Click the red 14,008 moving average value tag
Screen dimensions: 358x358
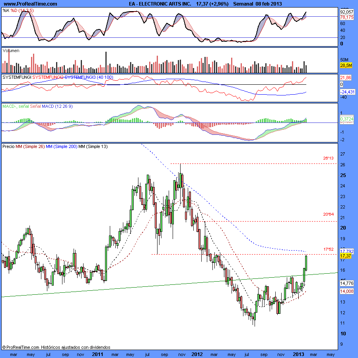coord(346,291)
